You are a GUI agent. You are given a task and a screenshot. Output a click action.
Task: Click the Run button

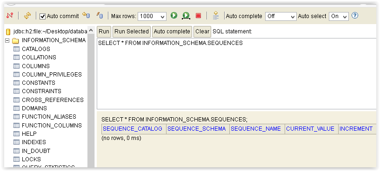click(104, 32)
